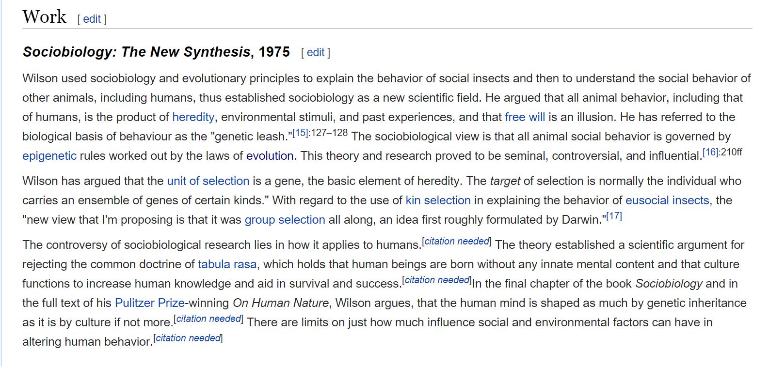Follow the kin selection link

coord(438,200)
